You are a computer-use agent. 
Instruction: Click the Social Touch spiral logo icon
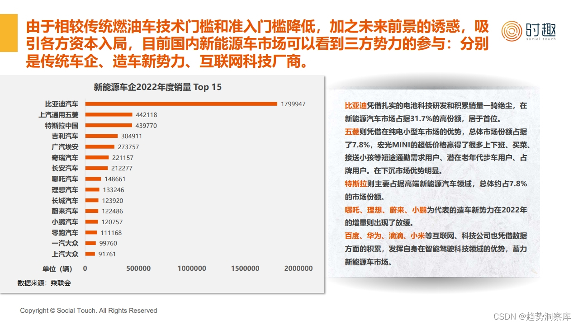point(512,31)
